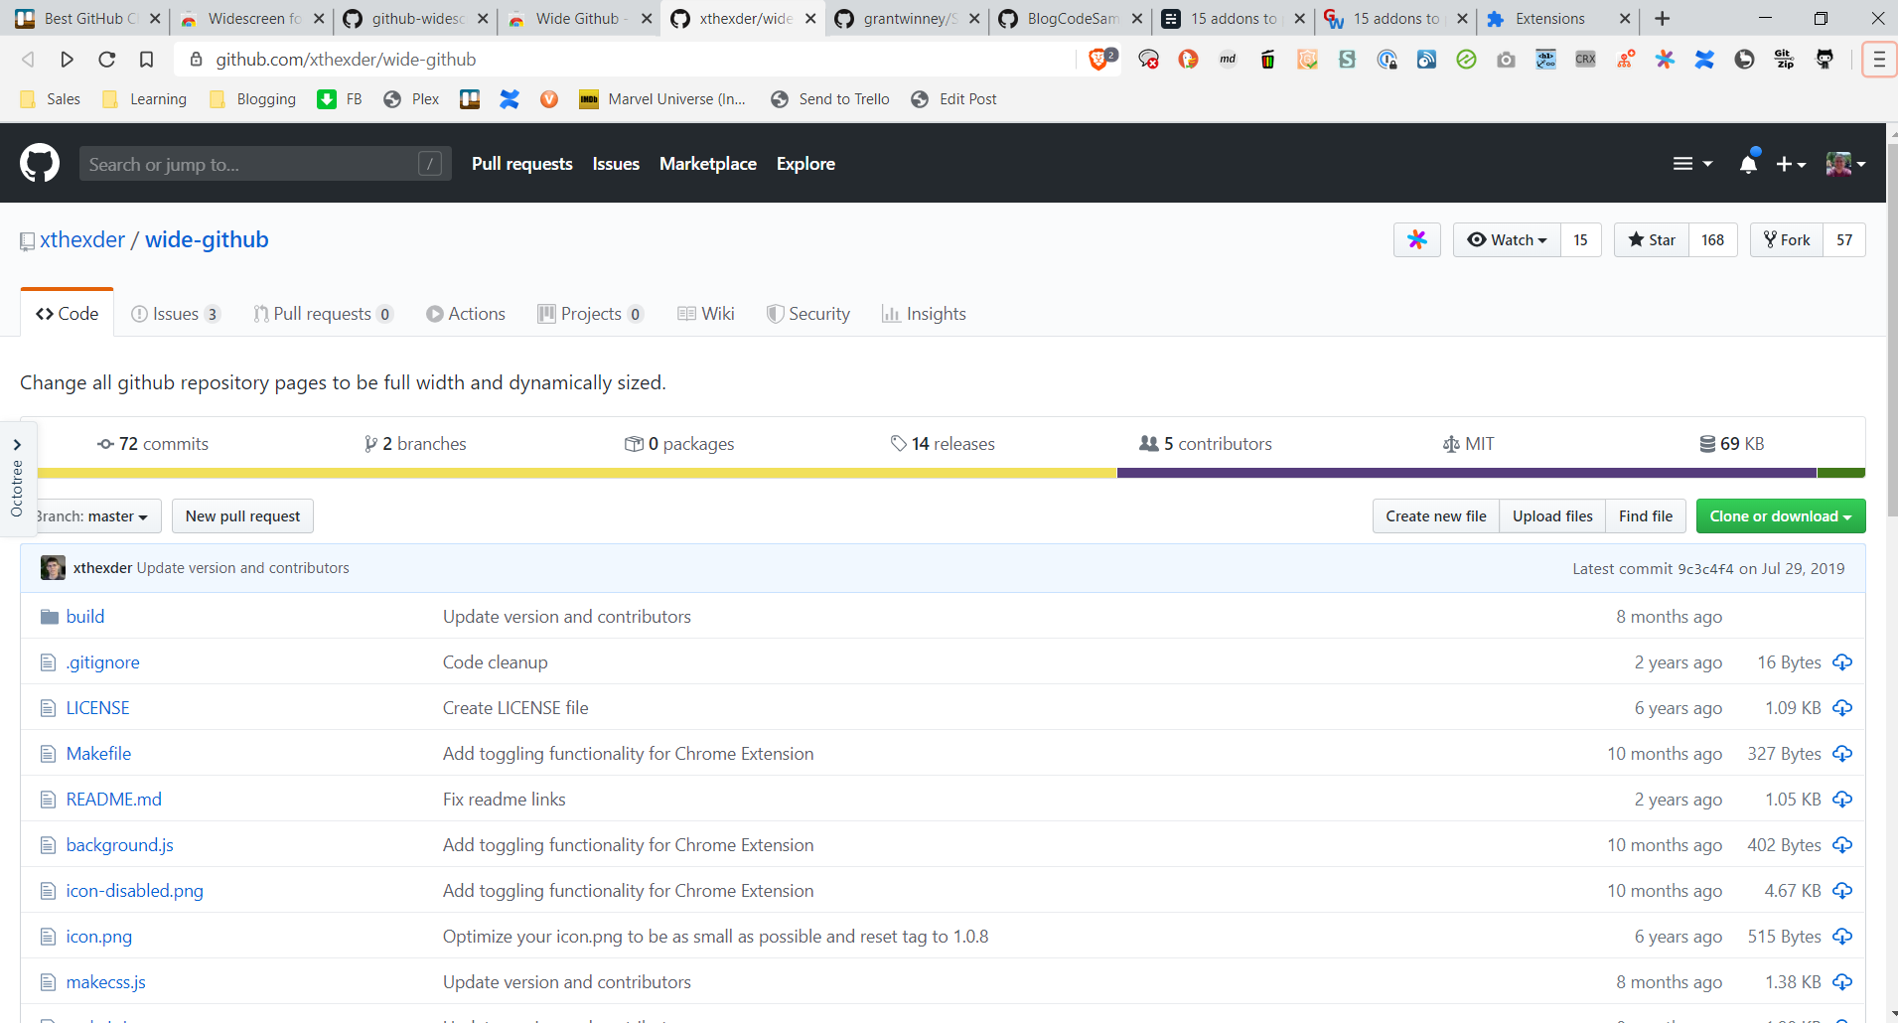
Task: Open the Watch notifications dropdown
Action: 1507,240
